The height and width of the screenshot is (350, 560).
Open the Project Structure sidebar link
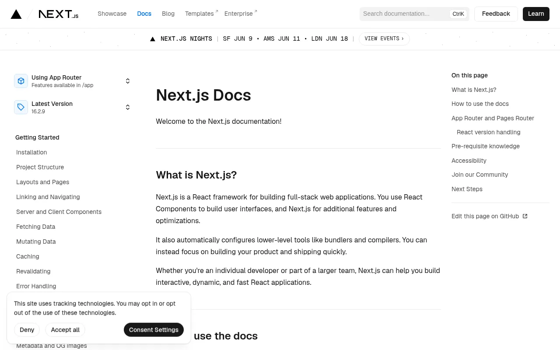point(40,167)
